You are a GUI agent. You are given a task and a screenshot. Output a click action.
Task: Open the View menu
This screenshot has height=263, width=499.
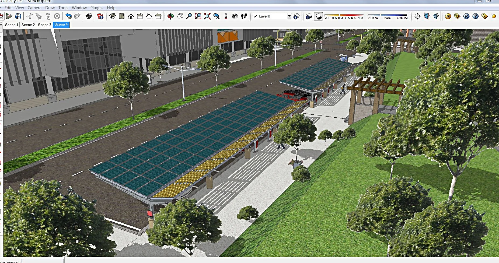(20, 8)
